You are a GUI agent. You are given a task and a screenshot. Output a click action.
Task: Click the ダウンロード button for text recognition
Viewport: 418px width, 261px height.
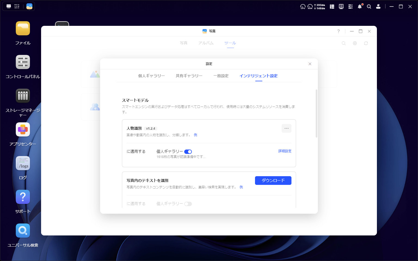[273, 181]
